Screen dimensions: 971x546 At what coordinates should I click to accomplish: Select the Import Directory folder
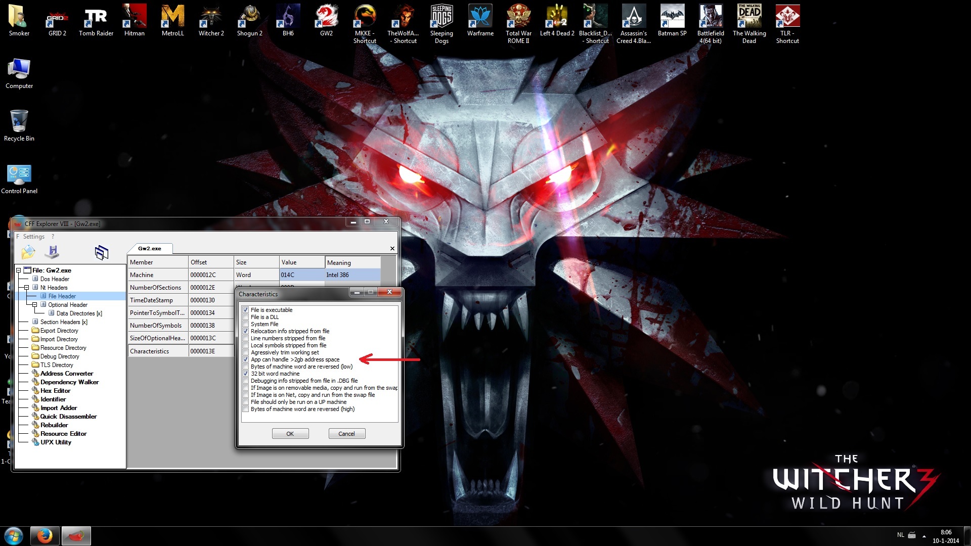pos(59,339)
